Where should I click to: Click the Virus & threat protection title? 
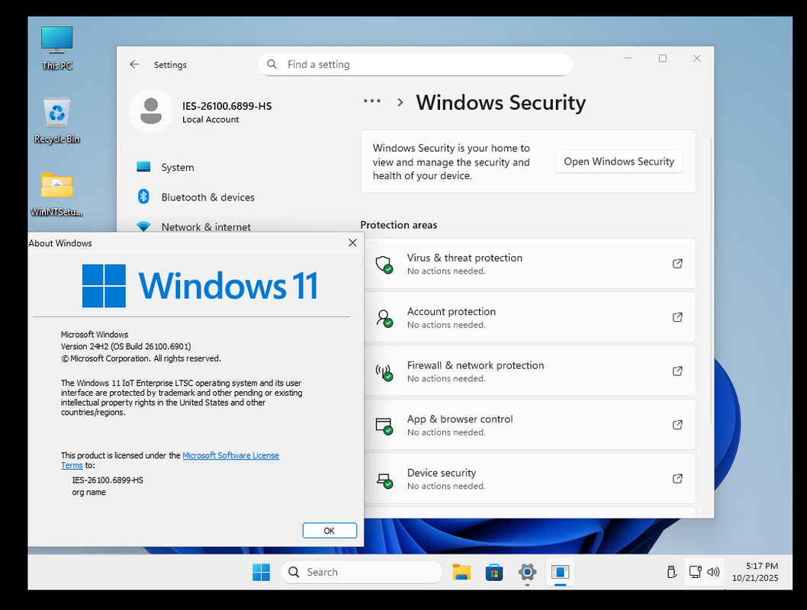click(x=465, y=258)
